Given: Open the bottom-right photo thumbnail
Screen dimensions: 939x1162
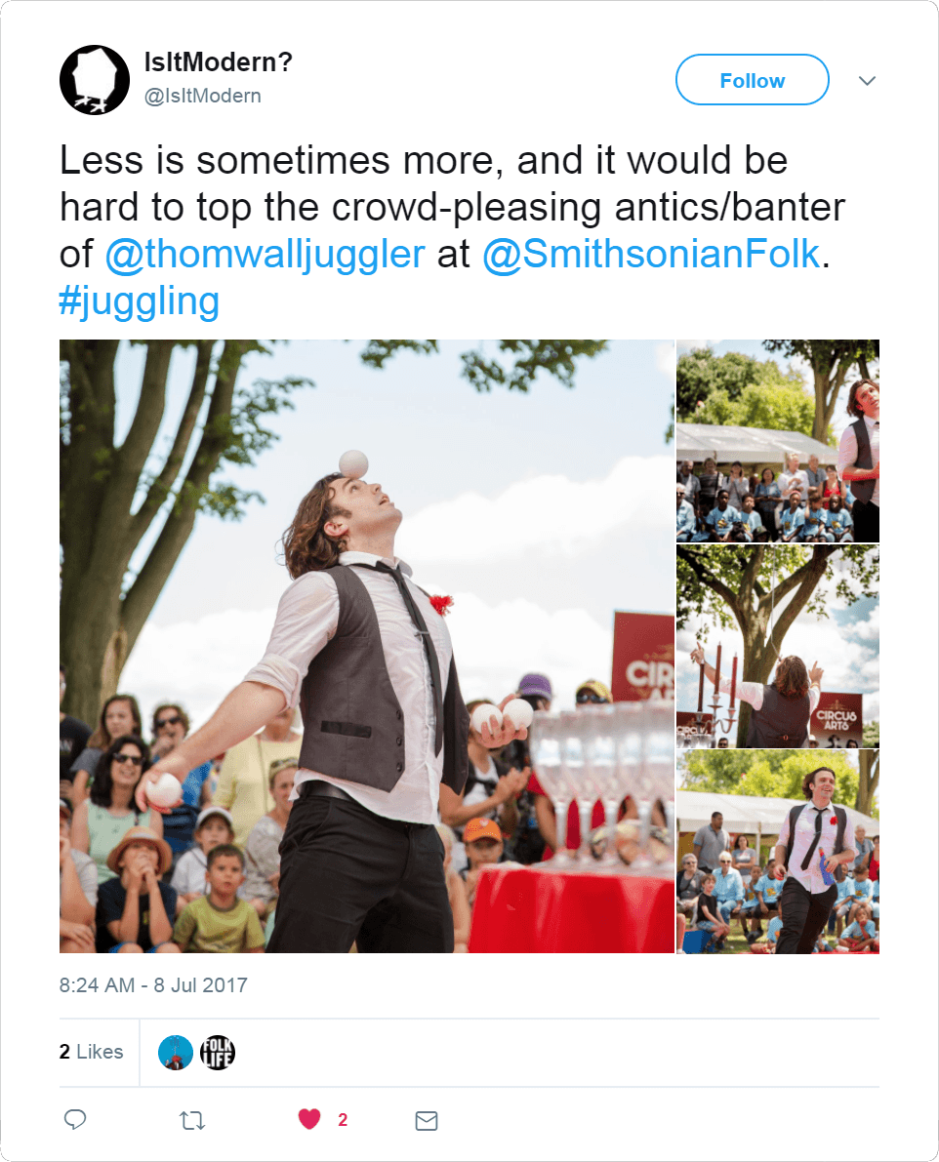Looking at the screenshot, I should pos(778,852).
